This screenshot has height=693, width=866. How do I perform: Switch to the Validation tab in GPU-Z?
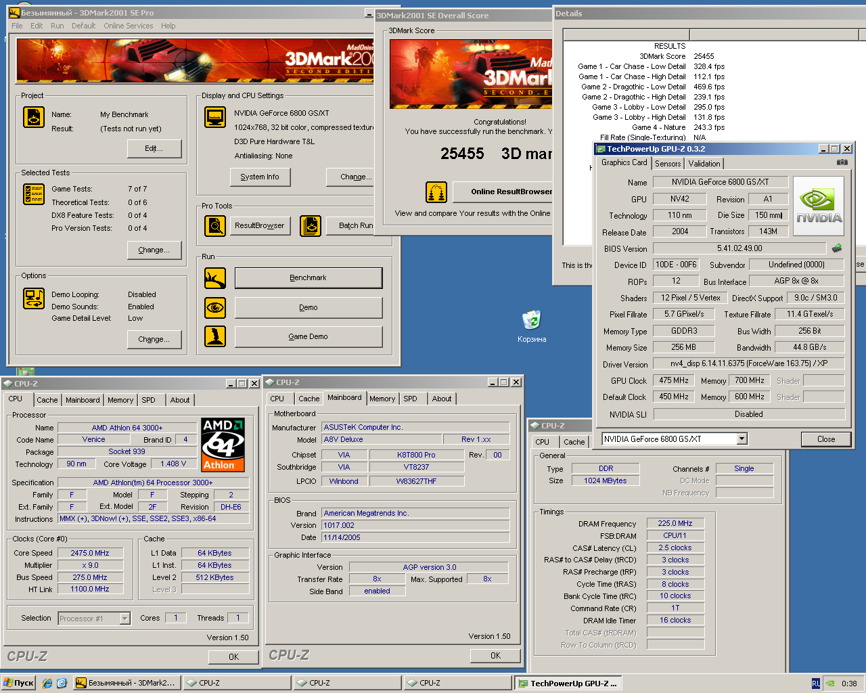click(704, 164)
